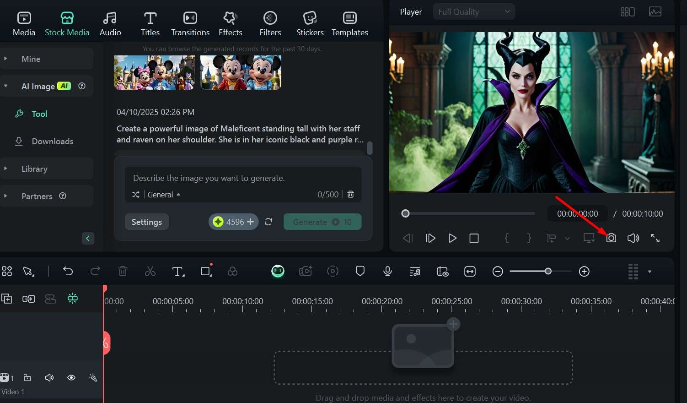Add credits via 4596 plus button

click(x=250, y=222)
